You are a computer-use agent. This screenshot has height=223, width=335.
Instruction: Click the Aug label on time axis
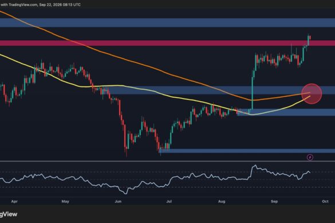(x=222, y=201)
